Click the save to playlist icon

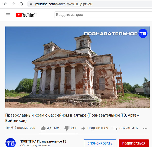tap(115, 128)
